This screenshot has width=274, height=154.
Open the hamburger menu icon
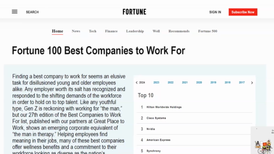(15, 12)
